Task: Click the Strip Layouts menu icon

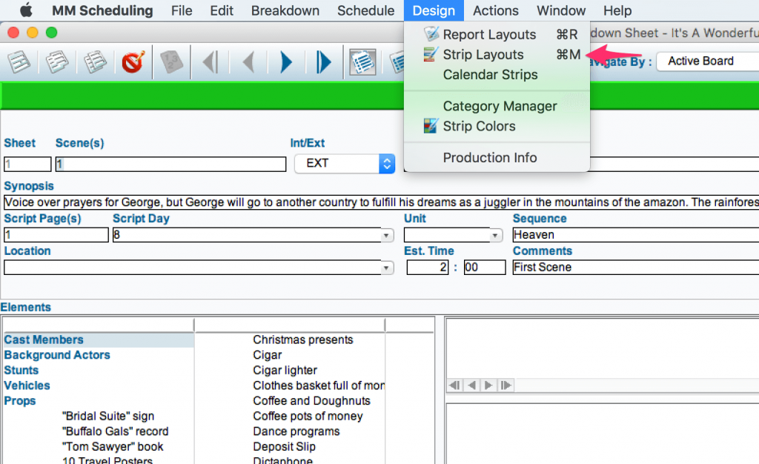Action: 431,54
